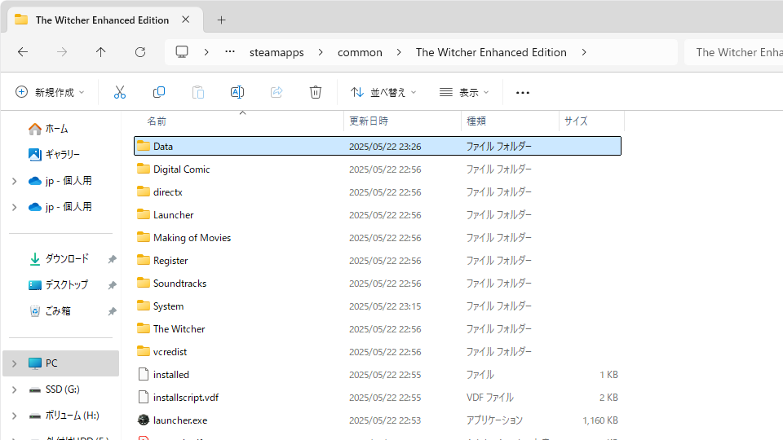Select The Witcher Enhanced Edition tab
Screen dimensions: 783x440
(x=103, y=20)
